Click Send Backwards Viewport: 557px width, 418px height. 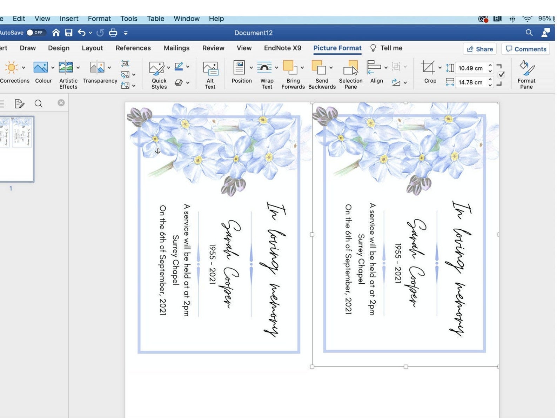[319, 67]
